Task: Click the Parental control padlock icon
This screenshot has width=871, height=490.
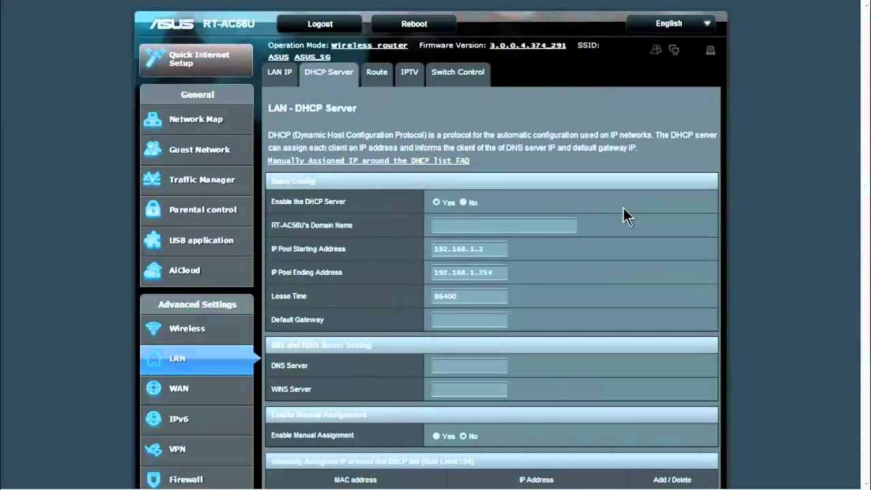Action: coord(153,210)
